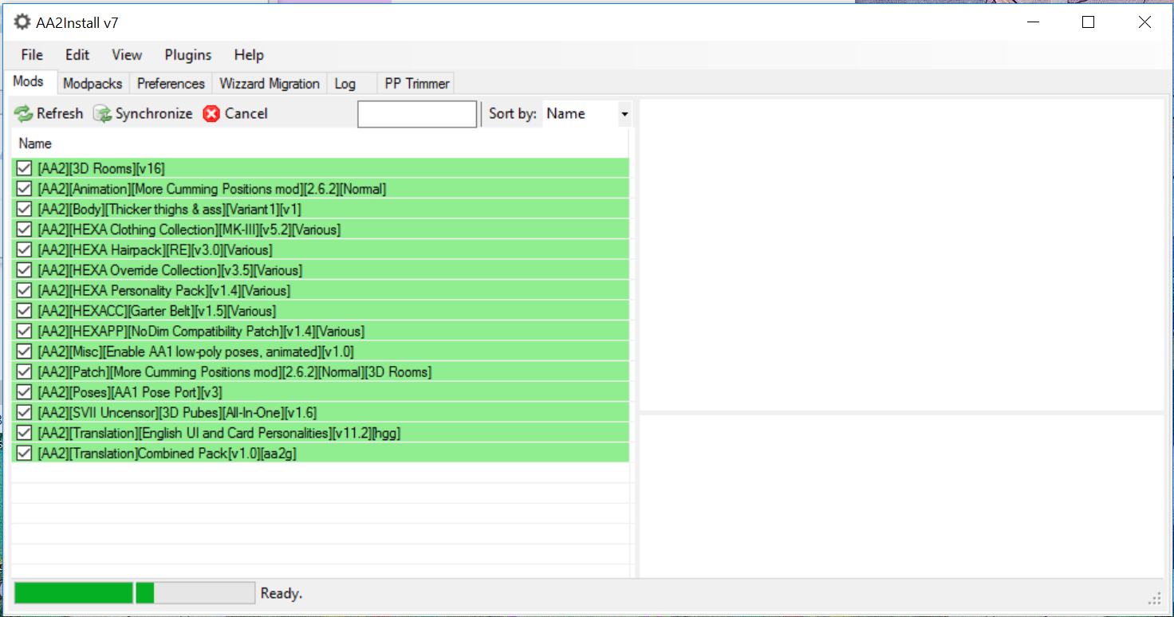1174x617 pixels.
Task: Uncheck the HEXA Clothing Collection checkbox
Action: click(24, 230)
